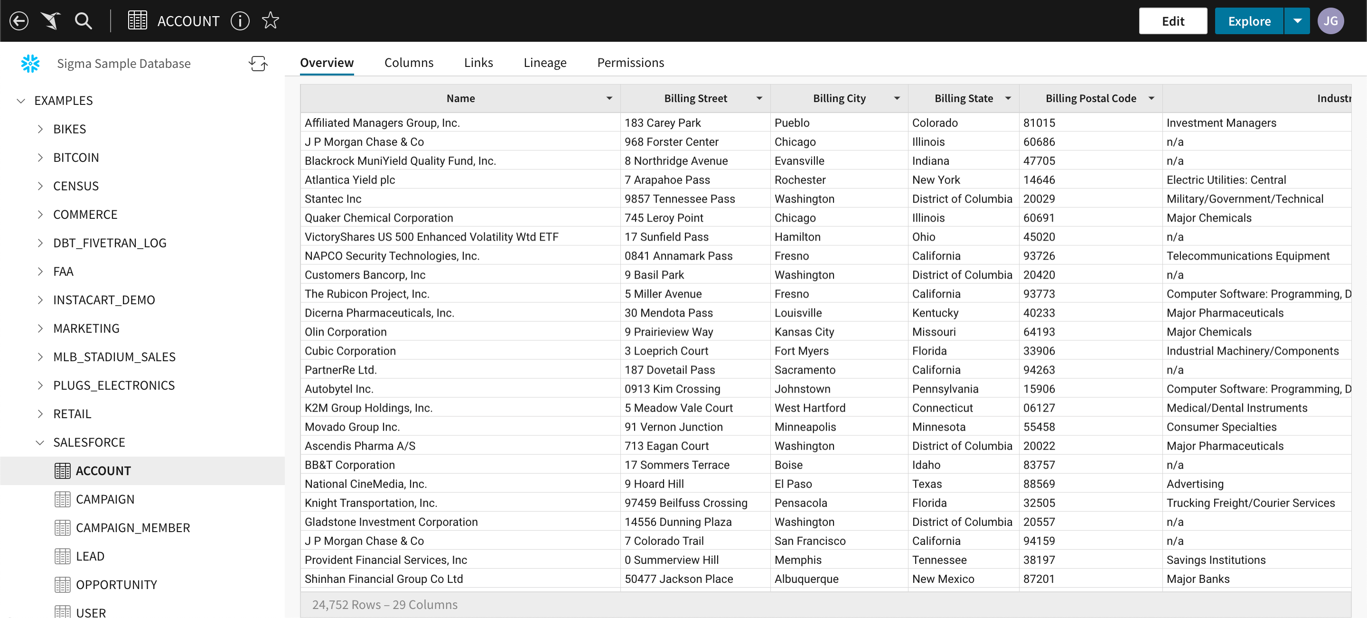Select the Overview tab
1367x618 pixels.
point(327,63)
